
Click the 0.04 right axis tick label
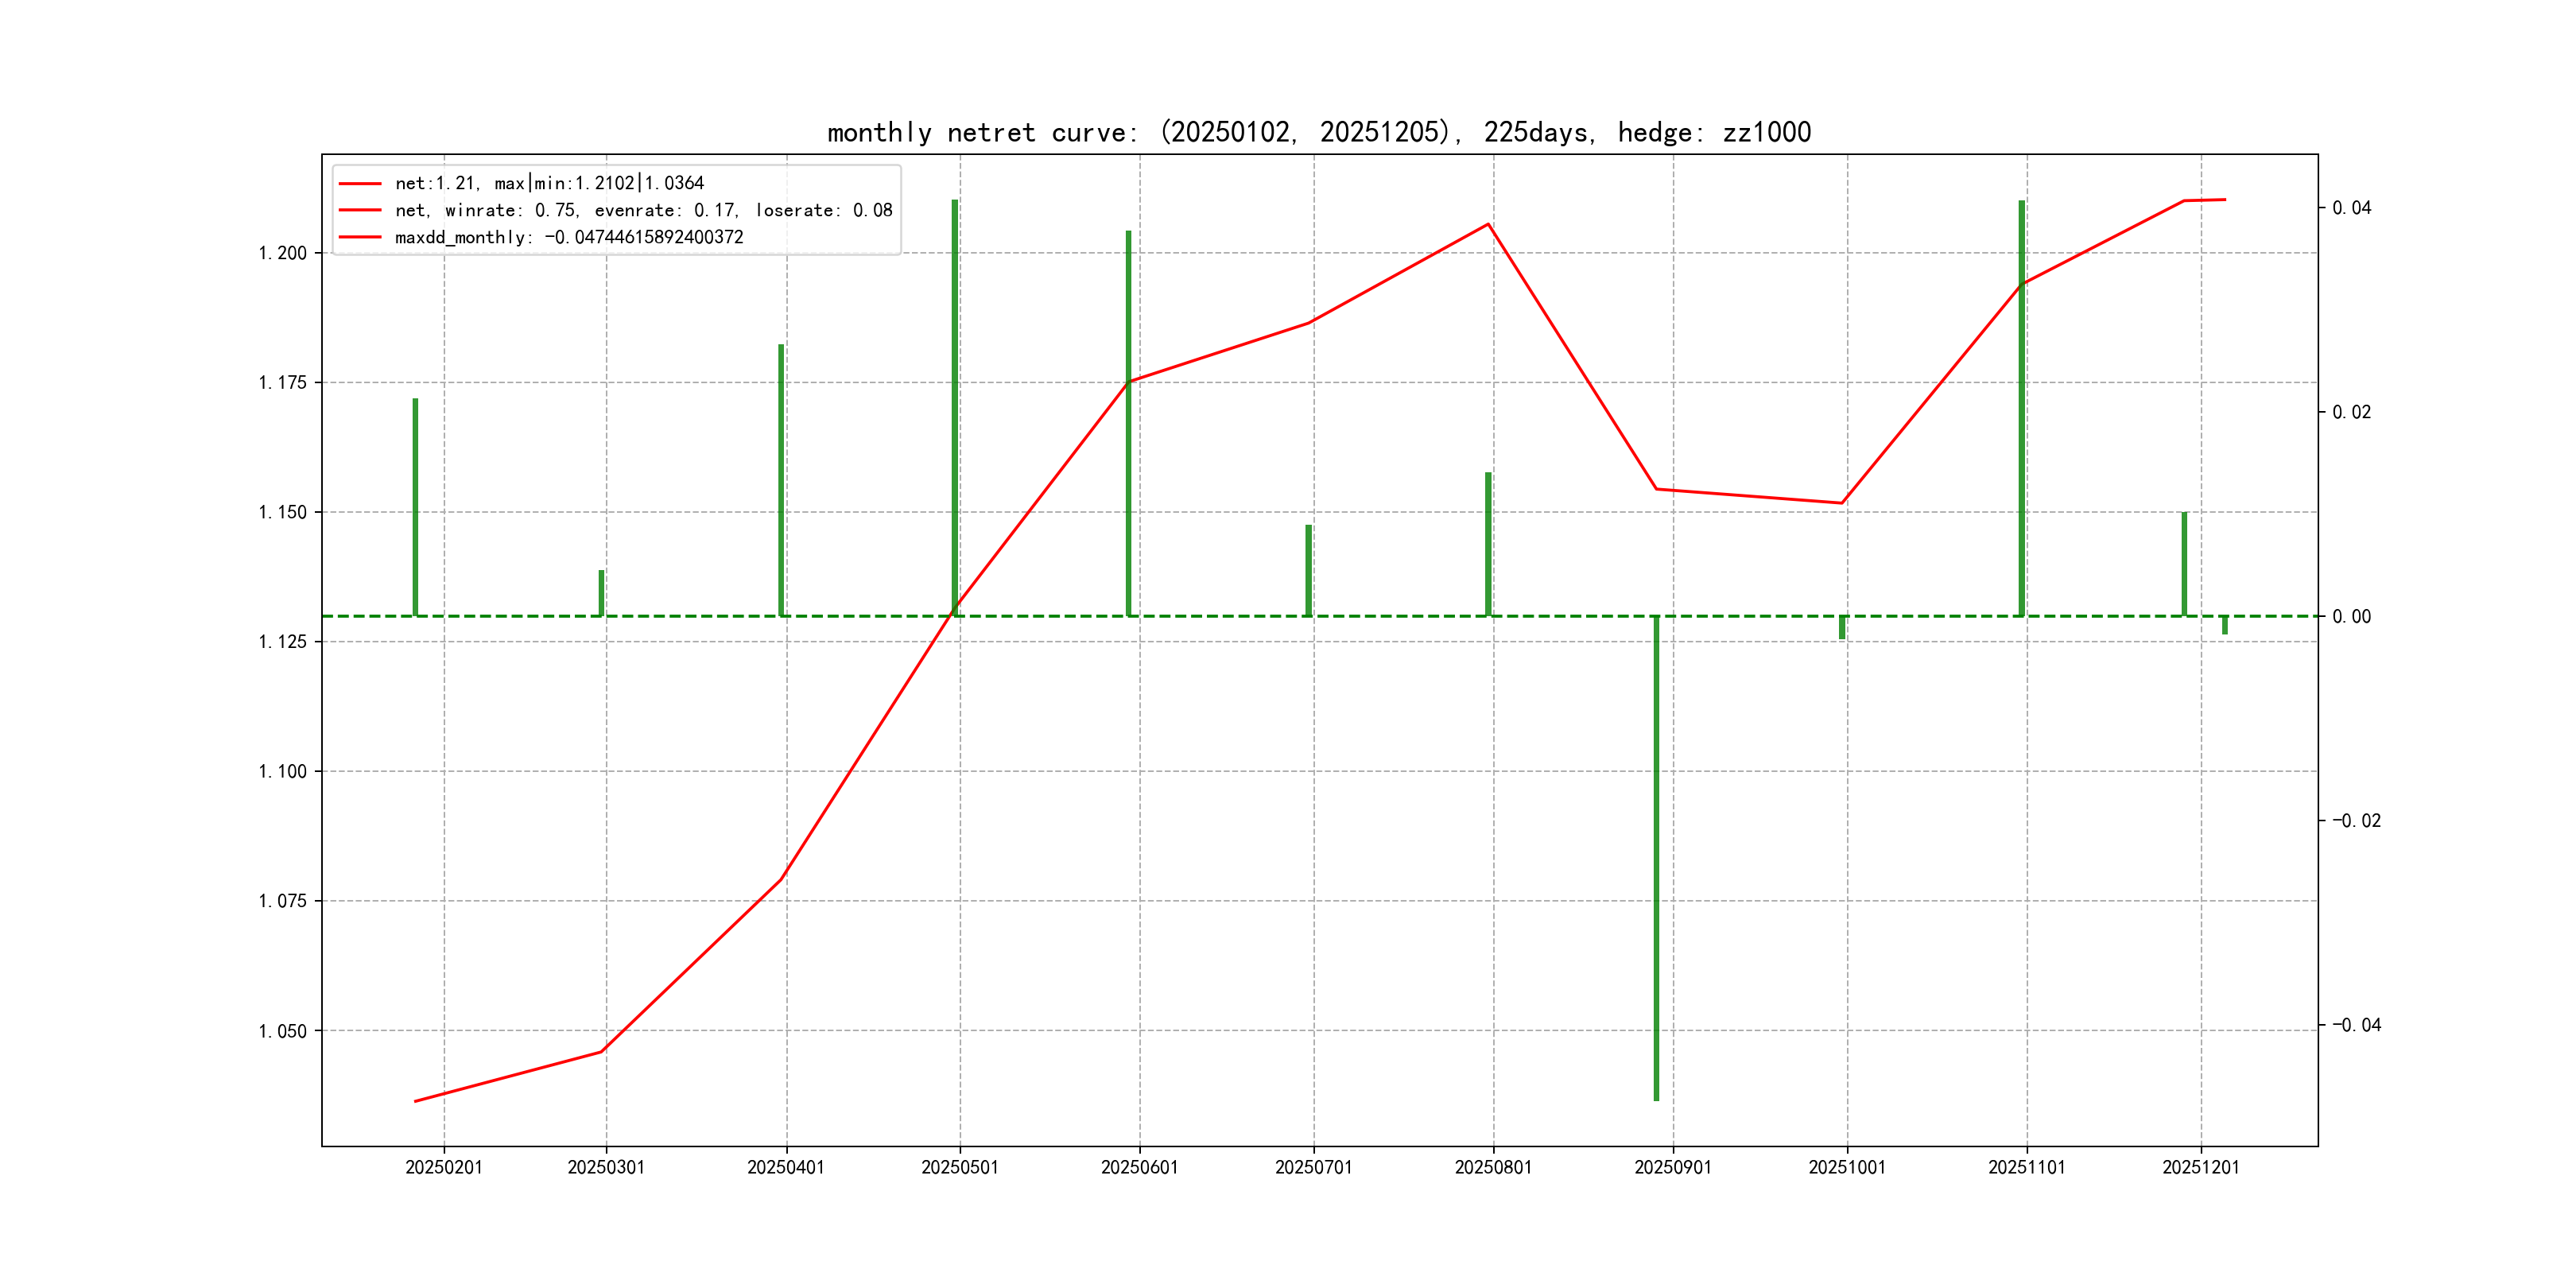tap(2351, 208)
